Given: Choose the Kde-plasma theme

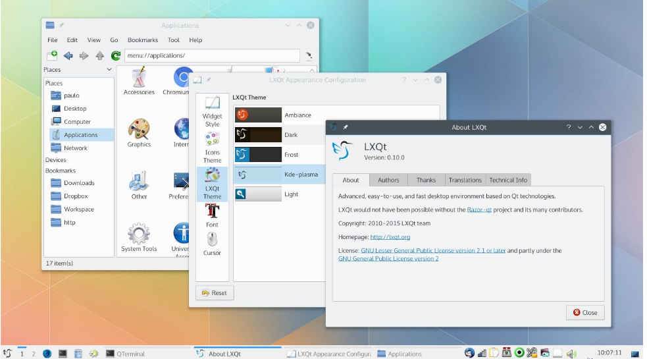Looking at the screenshot, I should pyautogui.click(x=279, y=175).
